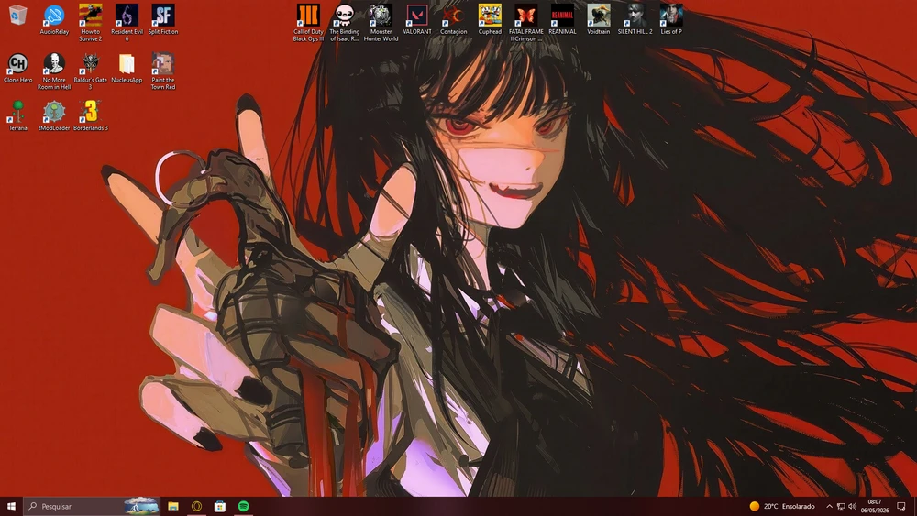Open the network status tray icon
917x516 pixels.
coord(840,506)
